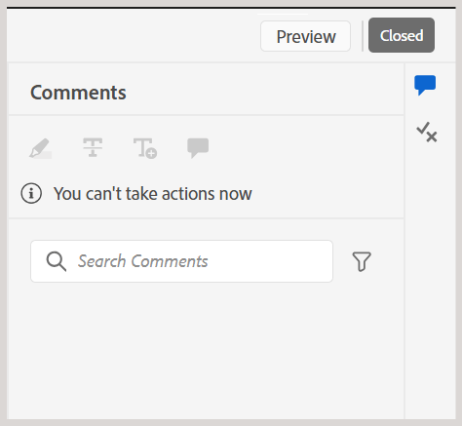The height and width of the screenshot is (426, 462).
Task: Open the tracked changes checkmark-cross icon
Action: [x=427, y=133]
